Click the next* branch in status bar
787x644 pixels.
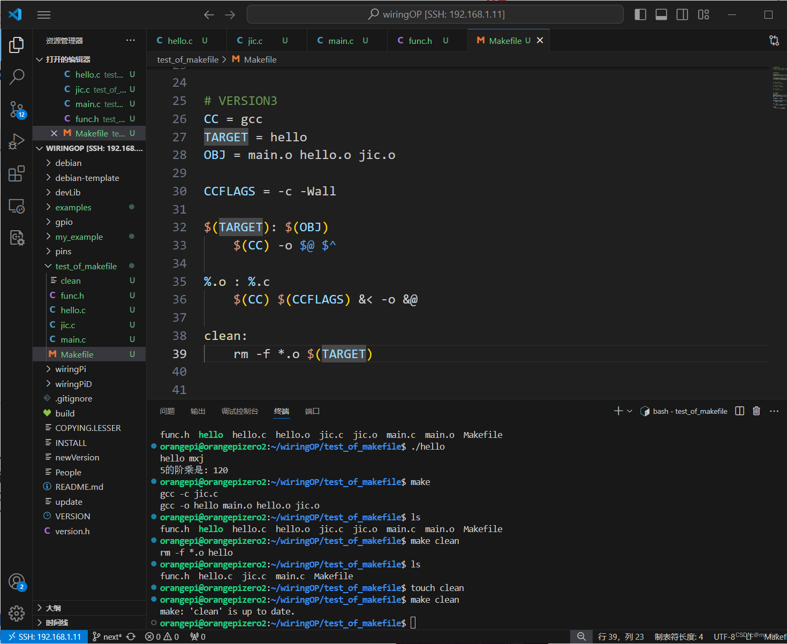point(107,637)
